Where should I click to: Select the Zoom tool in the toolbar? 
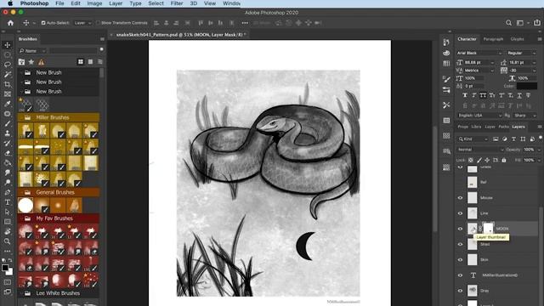pos(8,241)
